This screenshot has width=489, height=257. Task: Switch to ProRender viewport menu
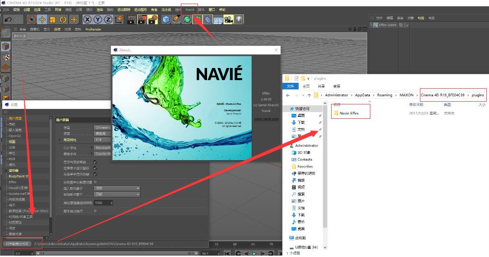tap(93, 29)
